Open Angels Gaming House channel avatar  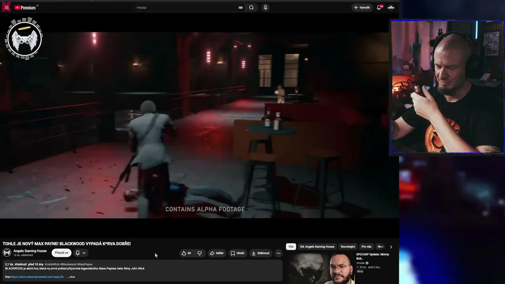(7, 253)
